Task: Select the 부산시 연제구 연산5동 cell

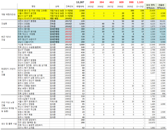Action: point(27,107)
